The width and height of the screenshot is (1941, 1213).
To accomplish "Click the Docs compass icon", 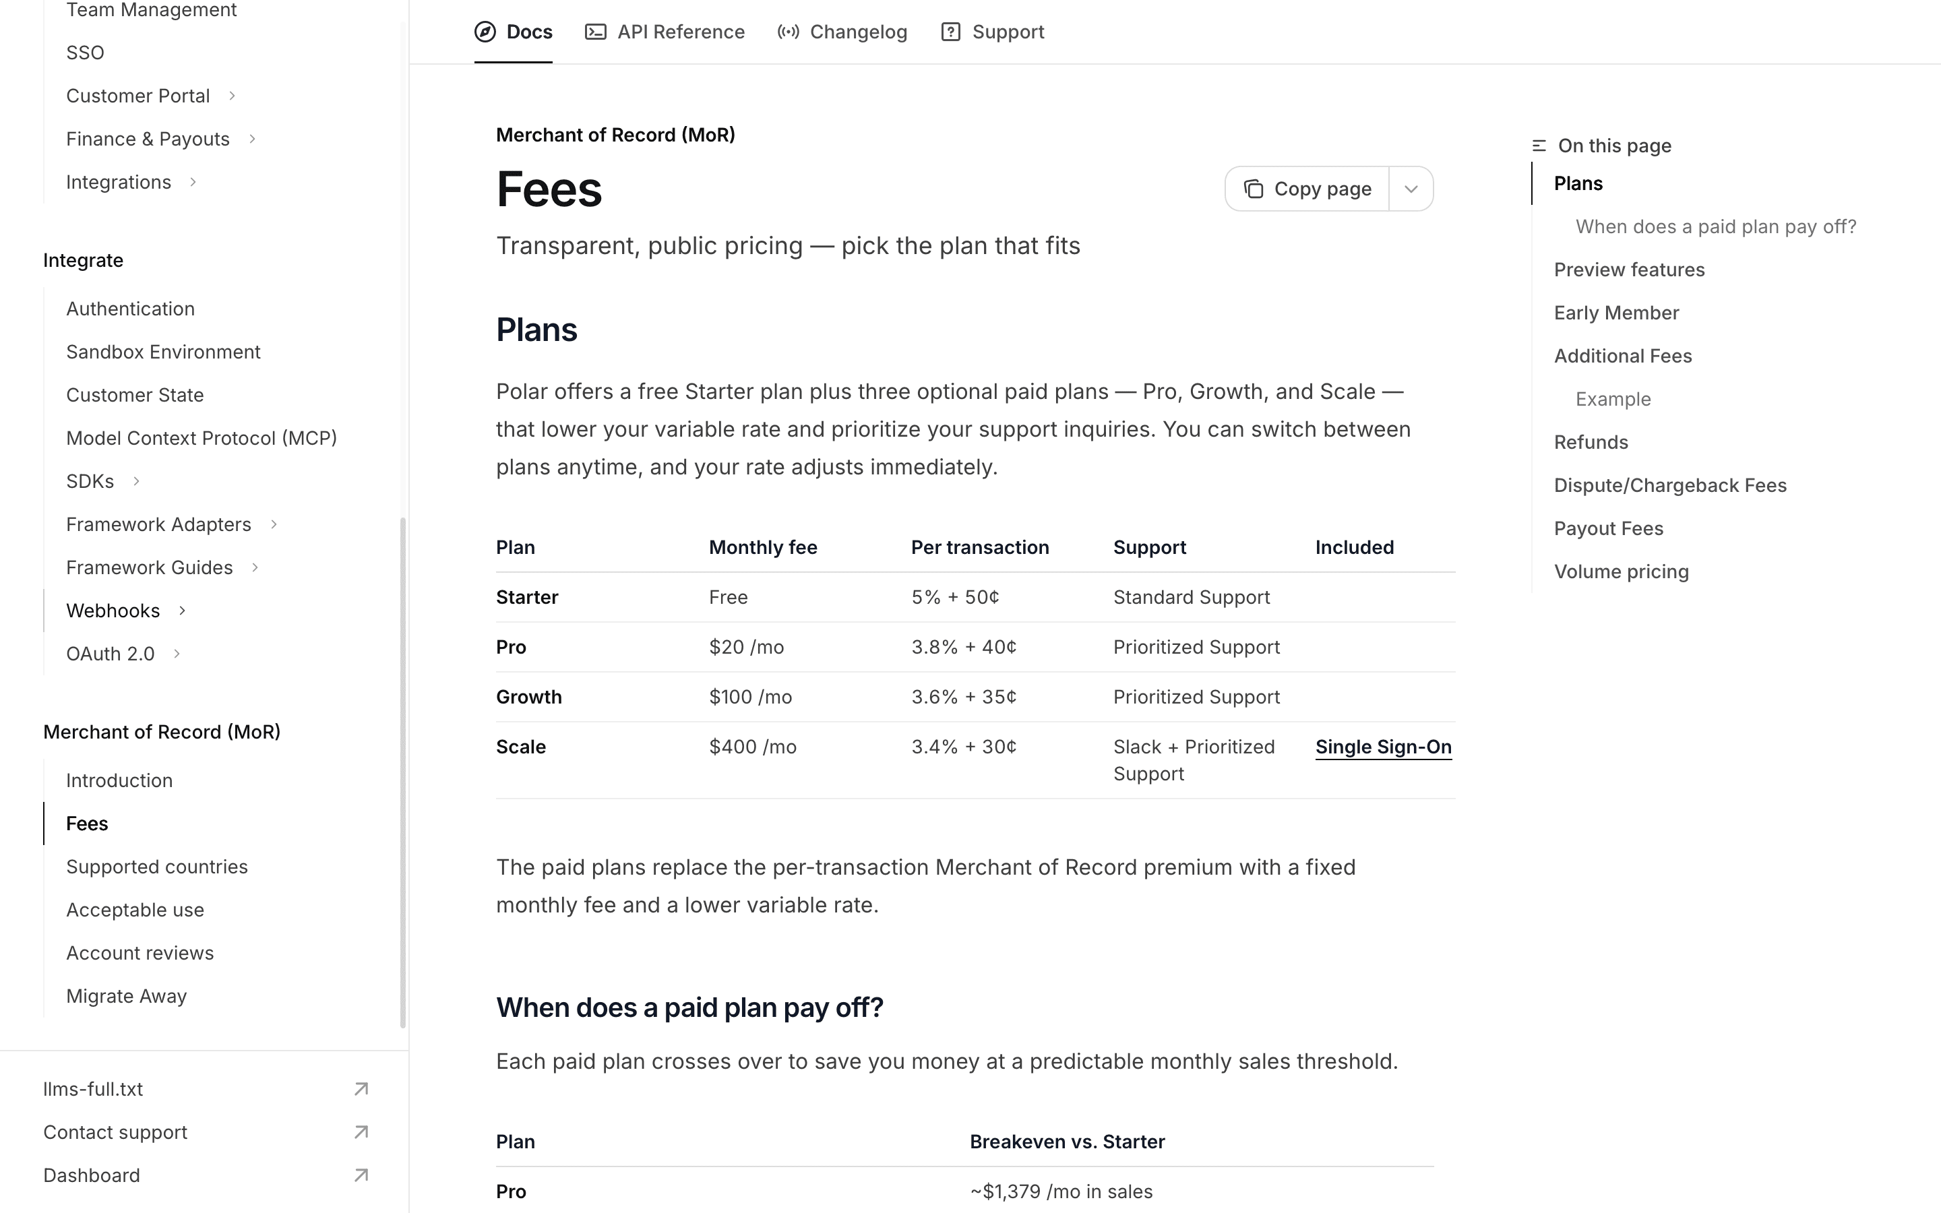I will pos(485,32).
